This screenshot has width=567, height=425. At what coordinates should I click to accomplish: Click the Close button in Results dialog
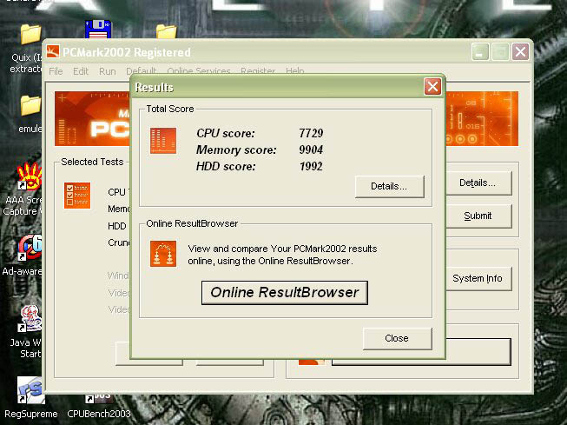(396, 338)
